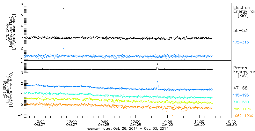Click the '0:00 Oct.30' time axis label
This screenshot has width=255, height=131.
point(231,123)
